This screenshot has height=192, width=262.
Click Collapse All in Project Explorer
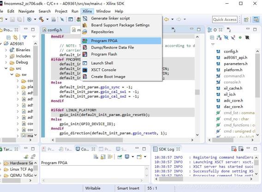pos(8,37)
